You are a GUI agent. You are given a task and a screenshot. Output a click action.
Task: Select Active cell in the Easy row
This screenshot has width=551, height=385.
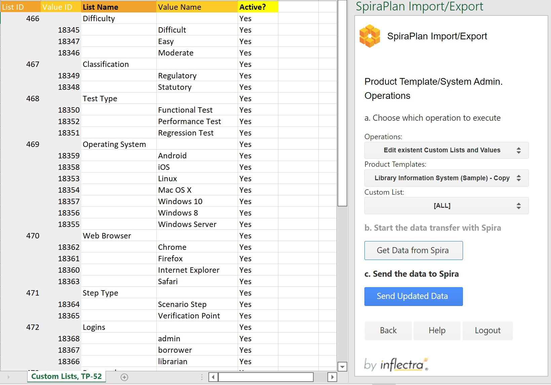point(258,41)
